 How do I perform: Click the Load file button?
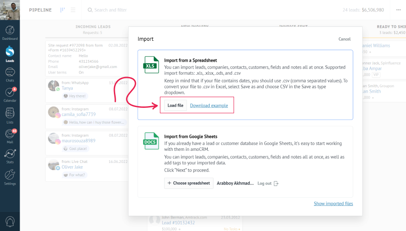pos(175,105)
